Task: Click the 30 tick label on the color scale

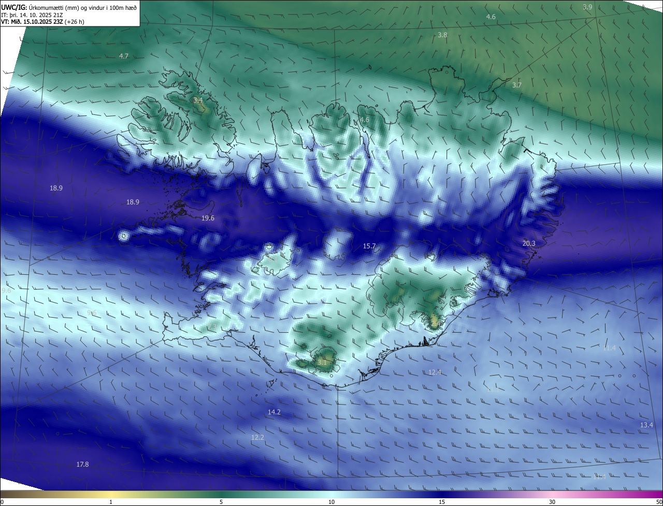Action: pos(552,502)
